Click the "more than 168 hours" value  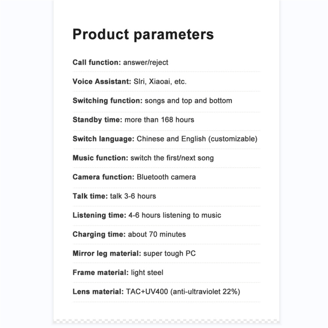(x=159, y=120)
